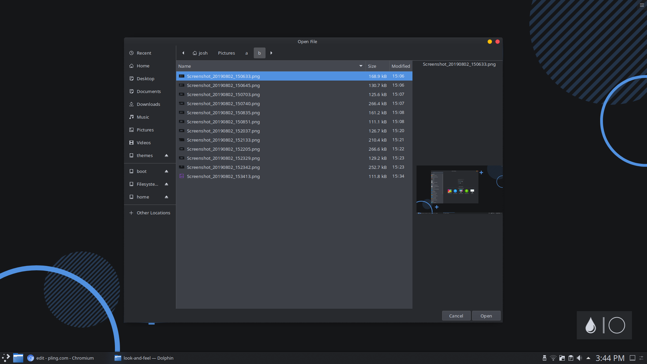
Task: Eject the home volume
Action: pos(166,197)
